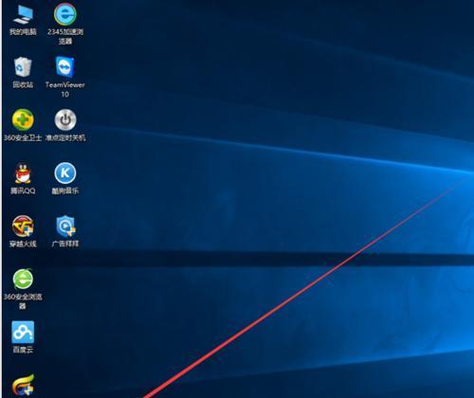Click the 360安全浏览器 text label
This screenshot has width=474, height=398.
click(x=23, y=301)
